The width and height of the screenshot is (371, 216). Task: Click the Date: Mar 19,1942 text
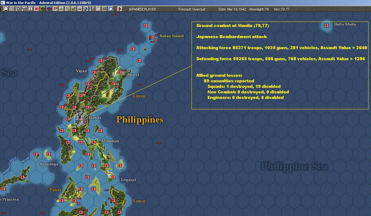click(232, 9)
